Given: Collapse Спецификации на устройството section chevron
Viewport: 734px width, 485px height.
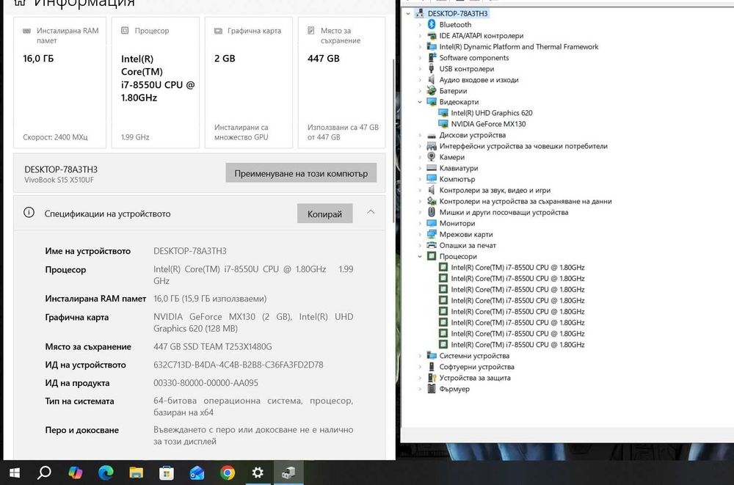Looking at the screenshot, I should (x=371, y=213).
